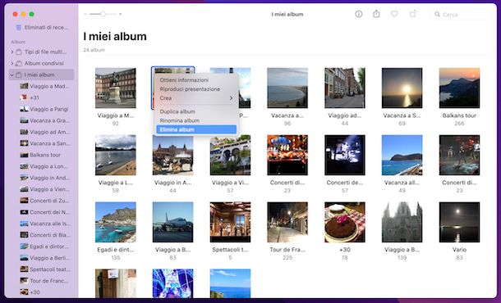This screenshot has height=303, width=501.
Task: Select Viaggio a Berli... in sidebar
Action: [x=44, y=258]
